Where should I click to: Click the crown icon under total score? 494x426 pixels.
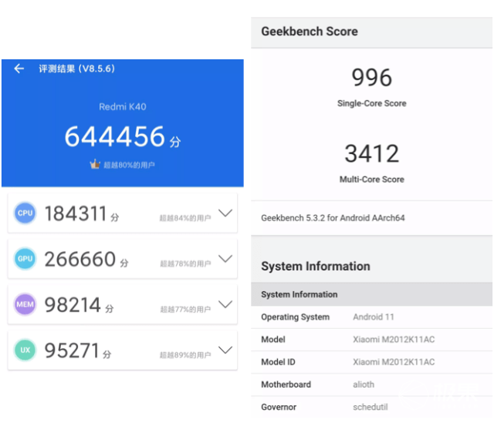(95, 164)
